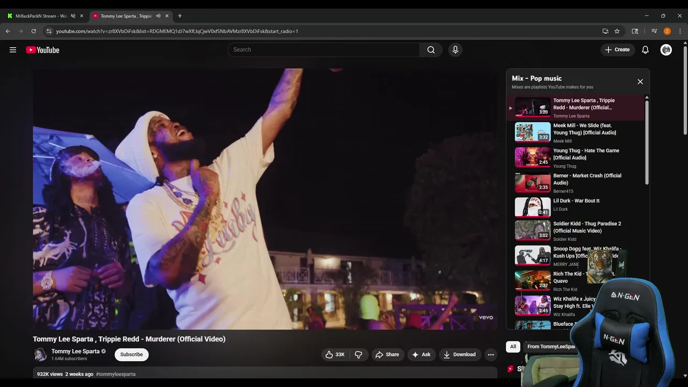The width and height of the screenshot is (688, 387).
Task: Click the browser address bar URL
Action: point(177,31)
